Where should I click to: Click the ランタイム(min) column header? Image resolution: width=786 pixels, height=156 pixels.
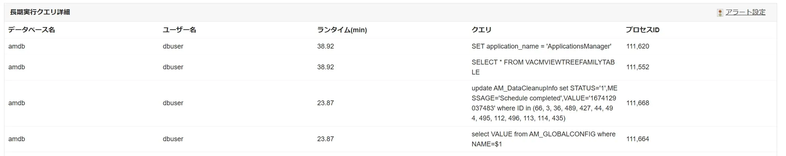tap(342, 30)
